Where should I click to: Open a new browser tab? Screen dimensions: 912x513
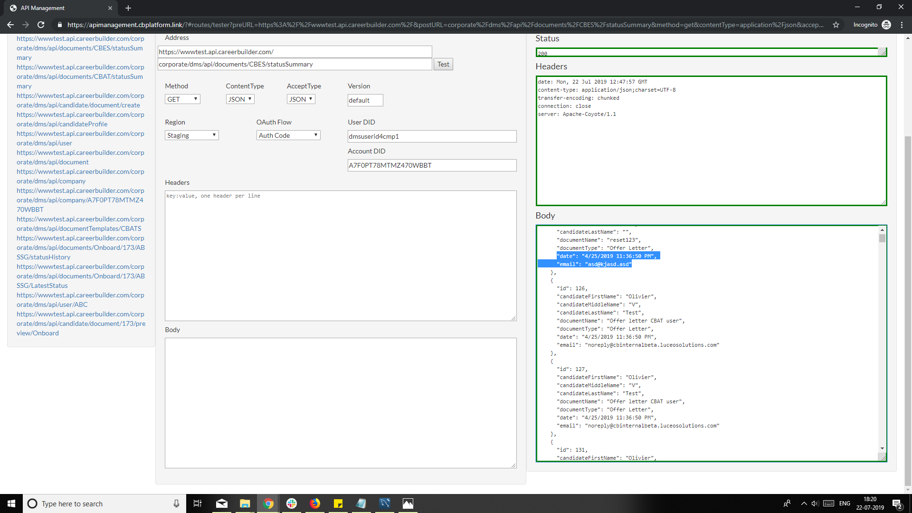128,8
